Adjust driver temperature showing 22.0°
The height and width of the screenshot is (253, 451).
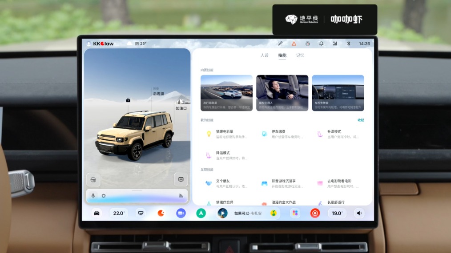click(x=119, y=213)
